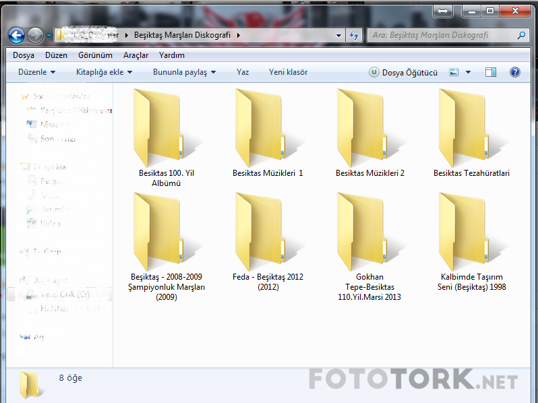538x403 pixels.
Task: Open the view options dropdown arrow
Action: [x=468, y=72]
